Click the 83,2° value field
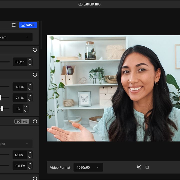The width and height of the screenshot is (180, 180). (20, 62)
